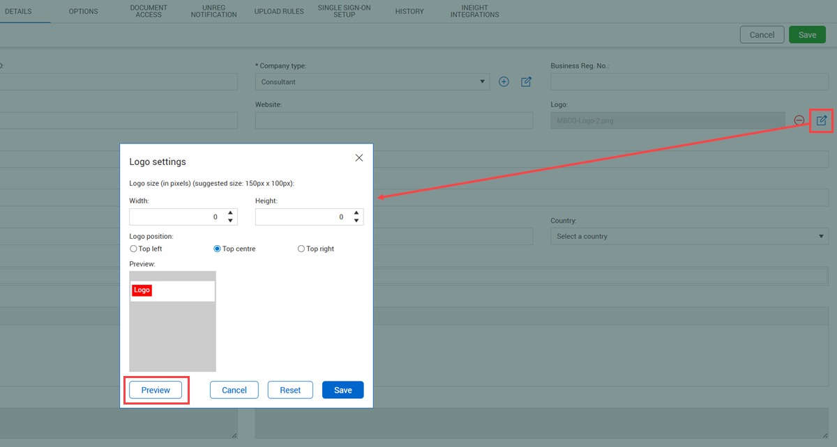This screenshot has width=837, height=447.
Task: Increase Width using the up arrow
Action: click(x=230, y=213)
